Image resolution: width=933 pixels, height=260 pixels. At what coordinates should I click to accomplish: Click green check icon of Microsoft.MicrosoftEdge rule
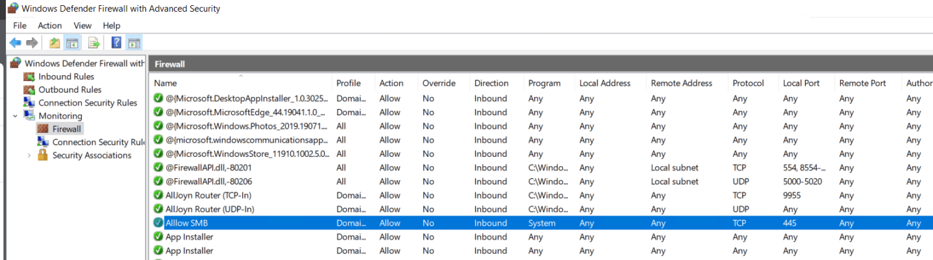point(158,112)
